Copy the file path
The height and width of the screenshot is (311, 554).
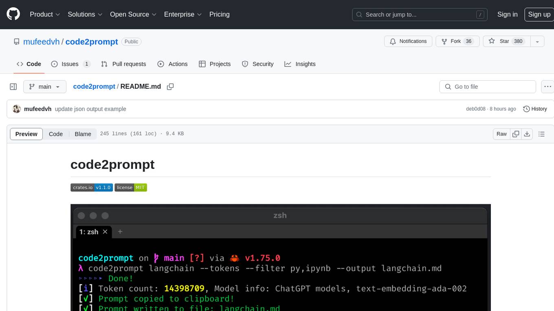click(170, 87)
